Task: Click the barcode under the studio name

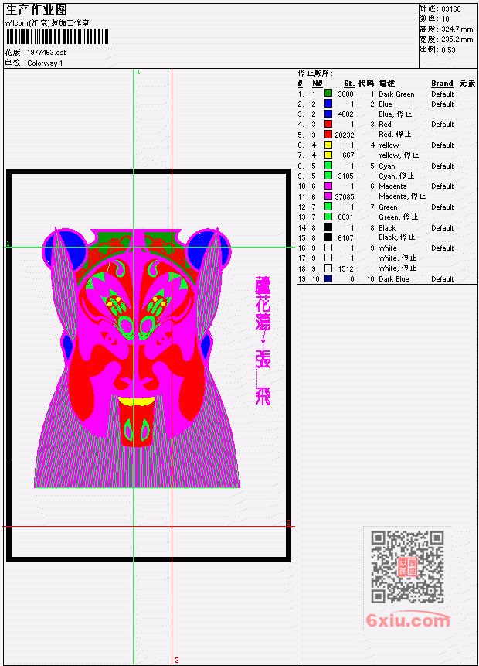Action: pos(57,36)
